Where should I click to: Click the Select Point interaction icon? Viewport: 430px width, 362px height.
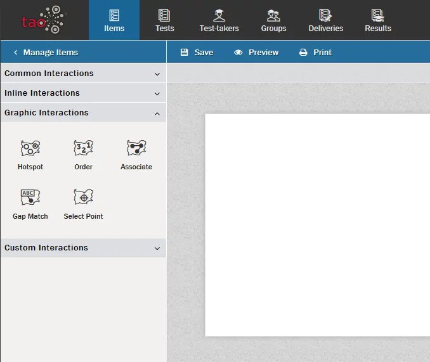coord(83,197)
